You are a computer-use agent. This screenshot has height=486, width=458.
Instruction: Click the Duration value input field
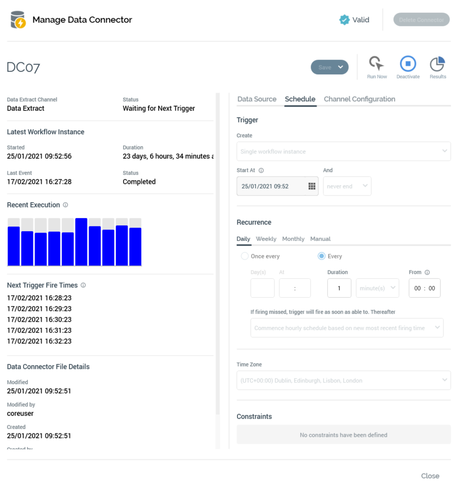click(339, 288)
